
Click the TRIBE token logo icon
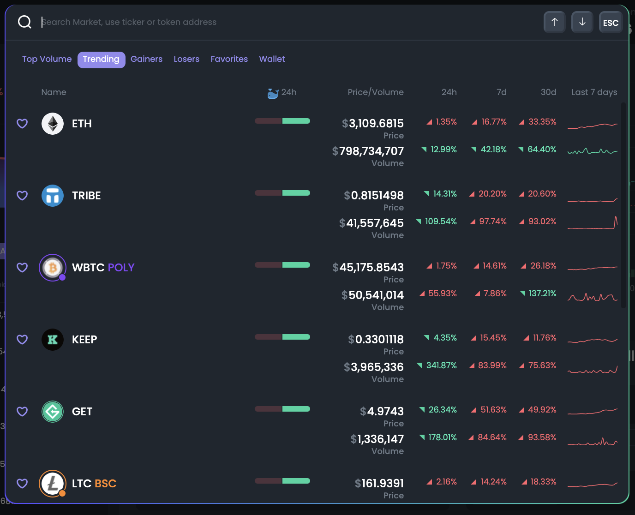[x=53, y=196]
